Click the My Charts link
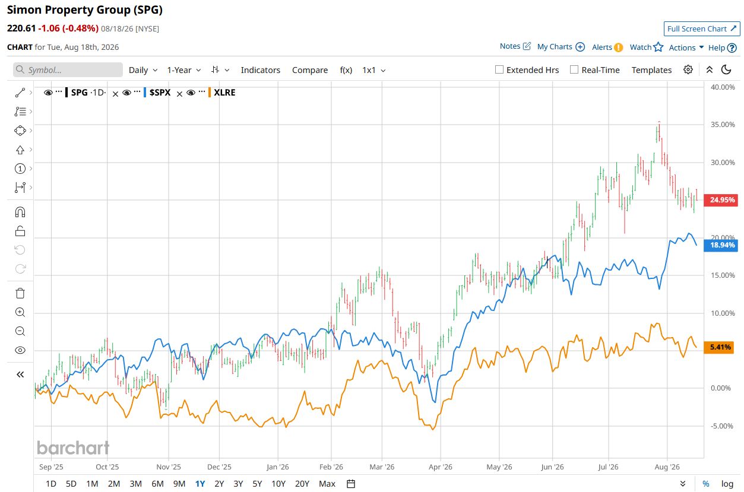 (555, 46)
